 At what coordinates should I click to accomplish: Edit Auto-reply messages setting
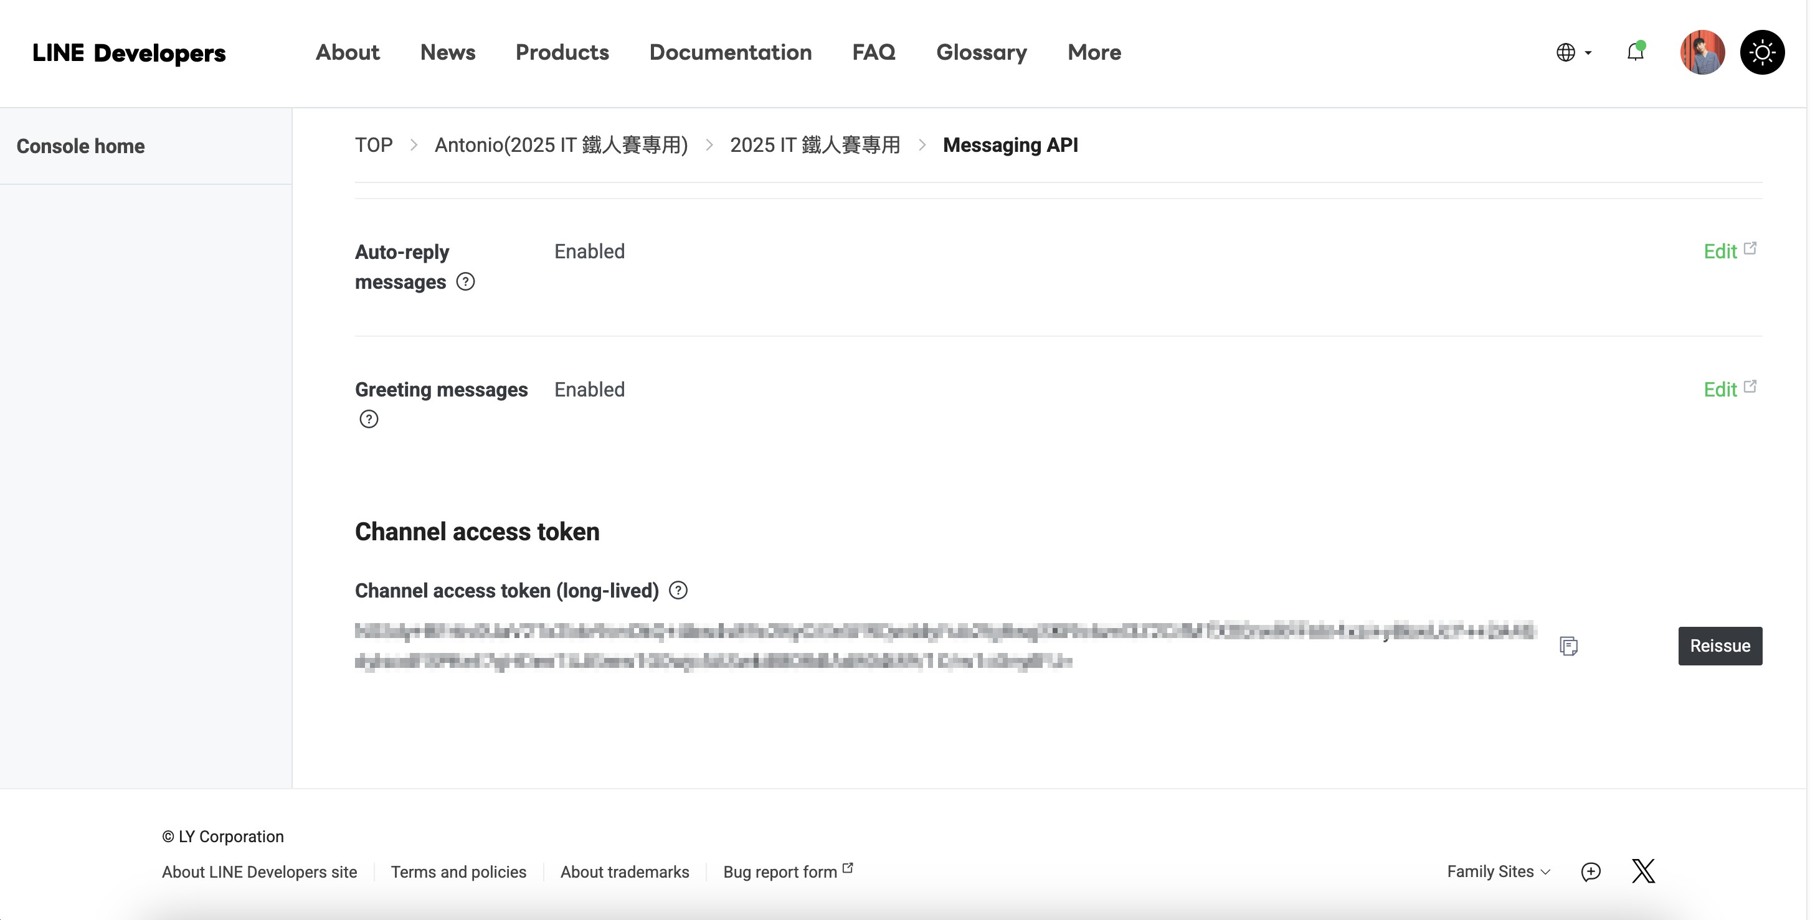click(x=1730, y=251)
